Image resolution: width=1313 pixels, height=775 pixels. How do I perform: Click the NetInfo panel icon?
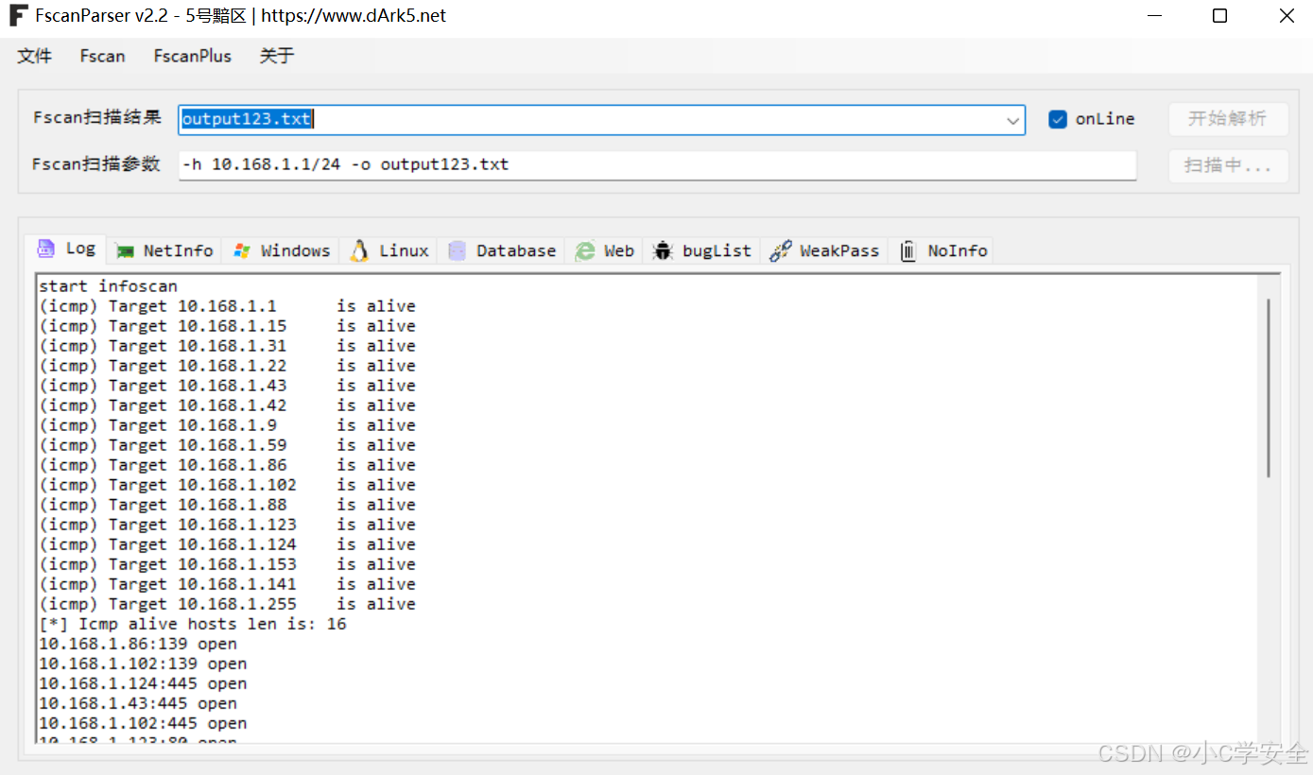[126, 250]
